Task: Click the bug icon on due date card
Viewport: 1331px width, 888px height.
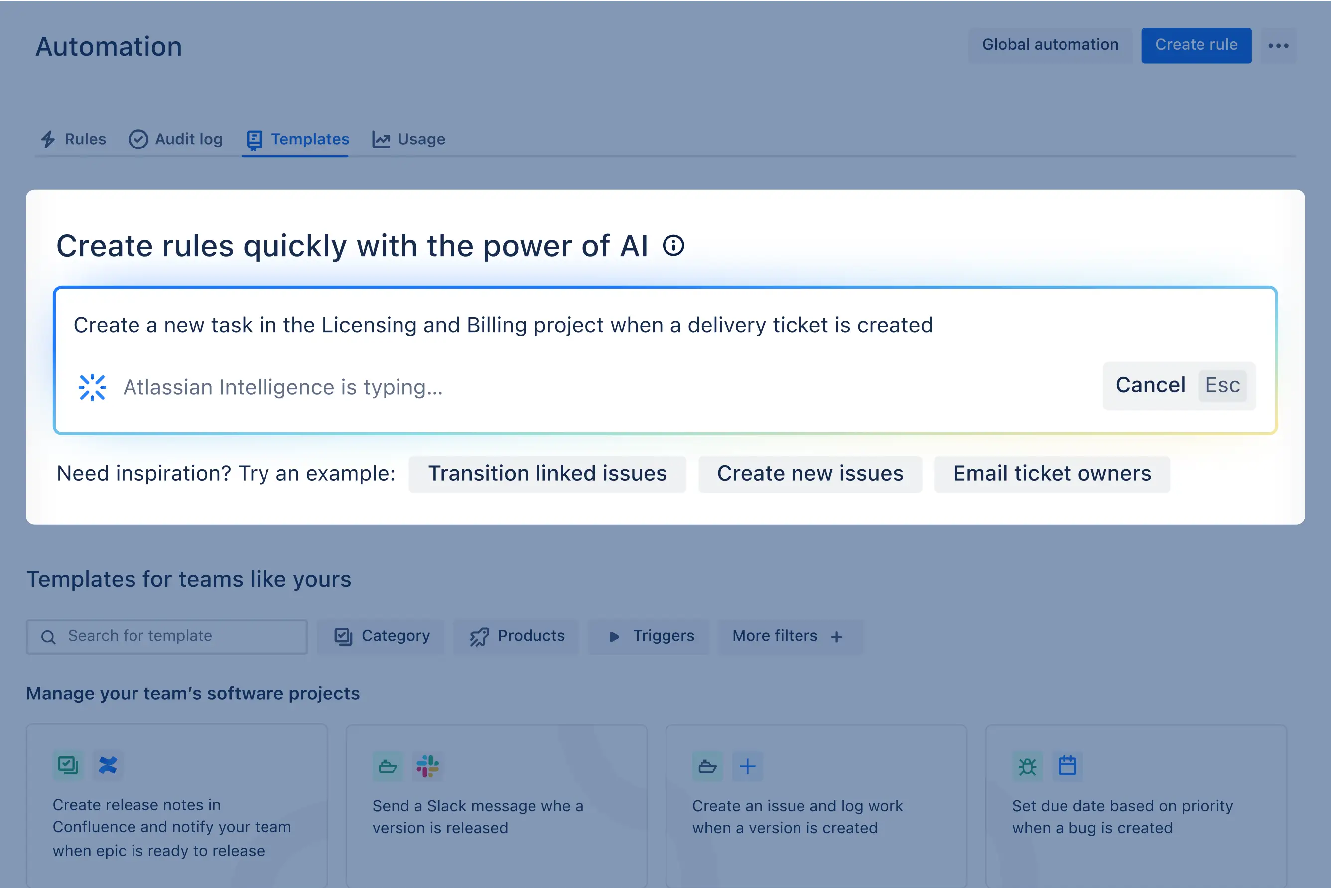Action: tap(1027, 766)
